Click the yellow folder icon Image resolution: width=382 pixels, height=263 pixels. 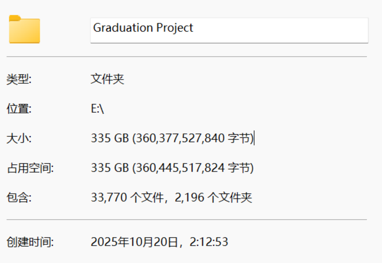coord(24,29)
